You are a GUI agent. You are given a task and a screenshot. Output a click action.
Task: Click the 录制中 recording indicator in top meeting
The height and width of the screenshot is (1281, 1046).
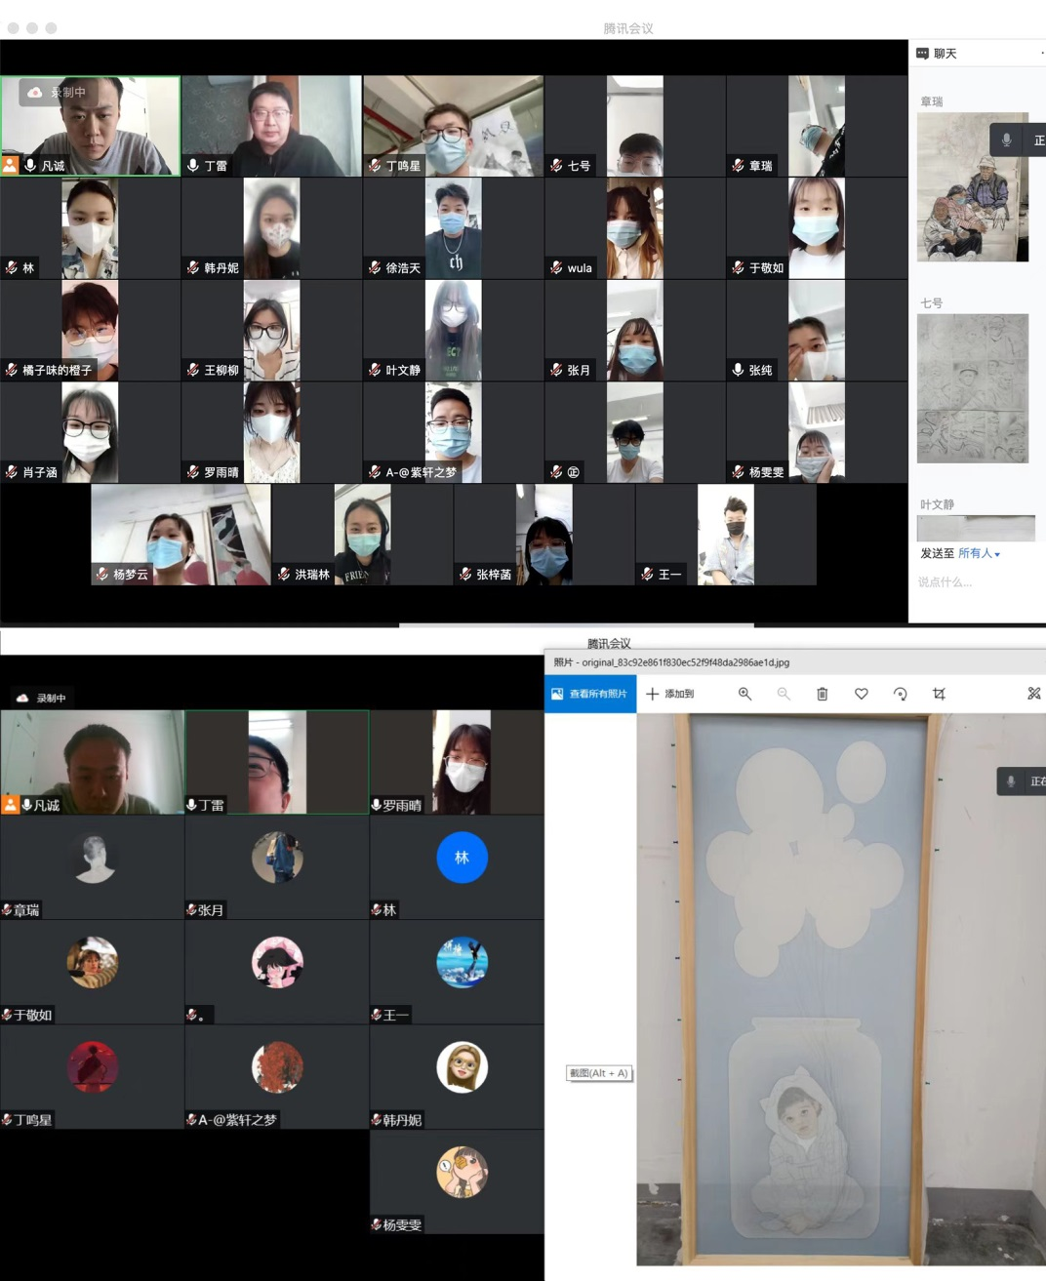coord(59,93)
